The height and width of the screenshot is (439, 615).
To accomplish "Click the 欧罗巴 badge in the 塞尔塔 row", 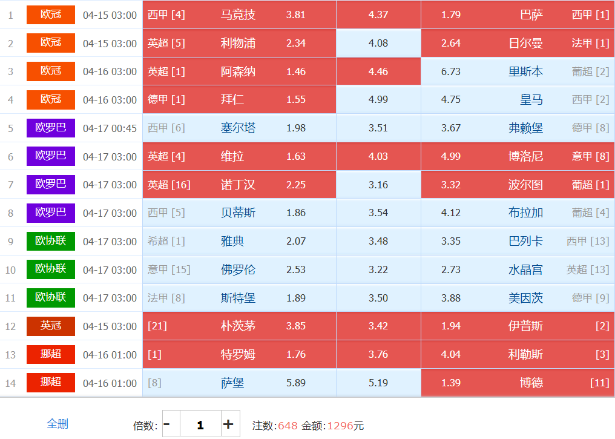I will click(x=51, y=128).
